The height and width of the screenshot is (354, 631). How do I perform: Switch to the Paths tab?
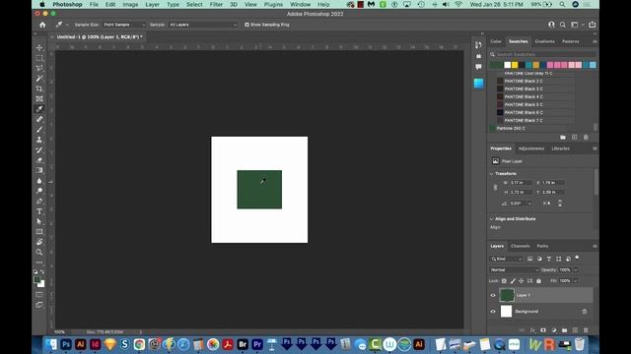point(542,246)
